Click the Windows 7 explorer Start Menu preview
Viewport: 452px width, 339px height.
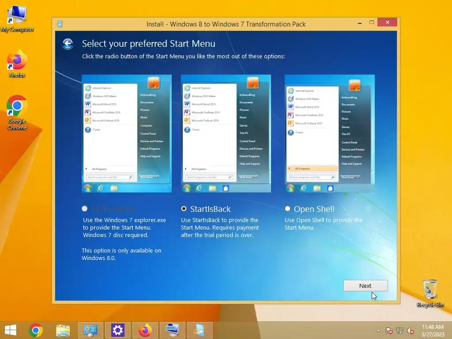(127, 133)
